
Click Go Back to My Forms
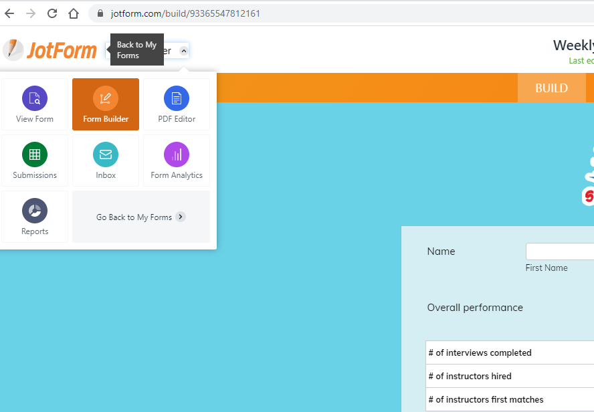coord(140,217)
